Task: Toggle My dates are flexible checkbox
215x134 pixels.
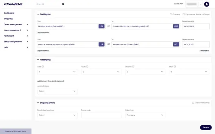Action: (x=184, y=14)
